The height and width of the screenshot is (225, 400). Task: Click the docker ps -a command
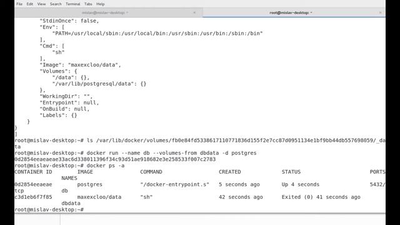(x=106, y=166)
